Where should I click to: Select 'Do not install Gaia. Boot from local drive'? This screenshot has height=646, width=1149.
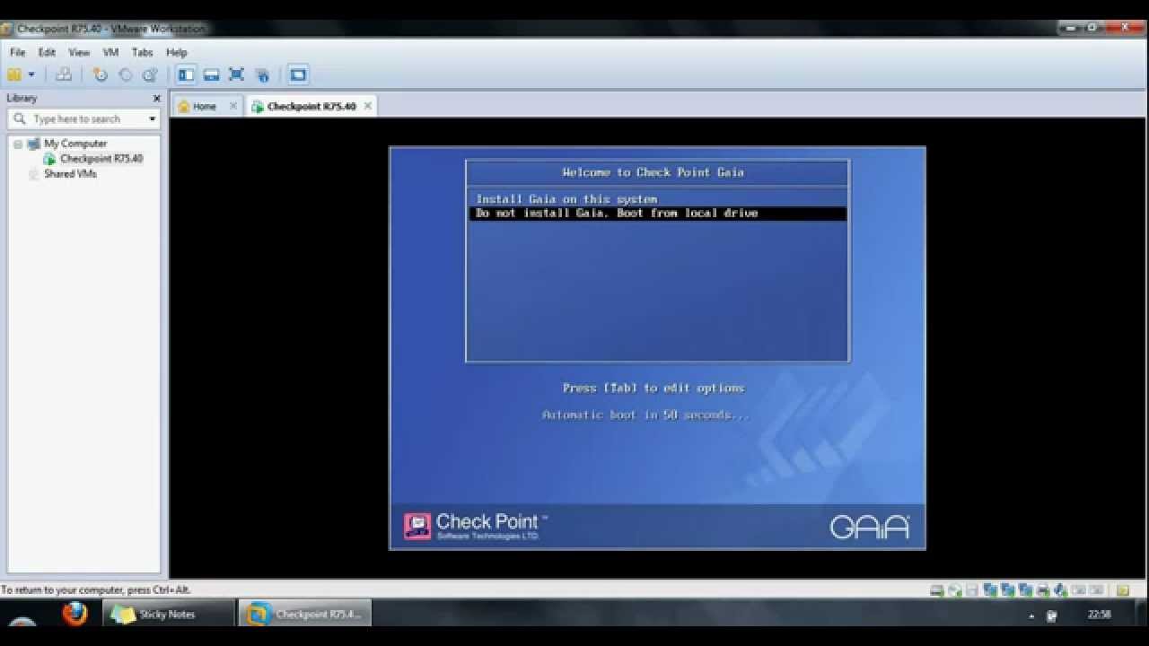point(658,214)
